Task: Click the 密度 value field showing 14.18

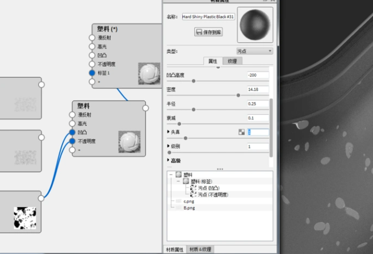Action: pyautogui.click(x=258, y=89)
